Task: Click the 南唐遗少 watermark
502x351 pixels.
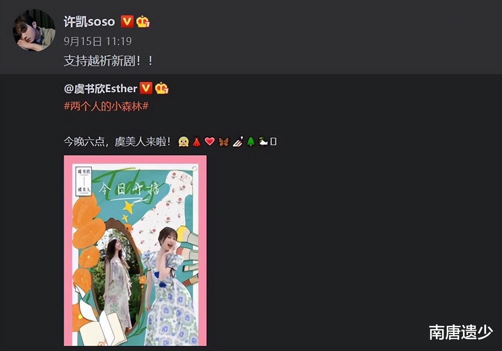Action: coord(461,332)
